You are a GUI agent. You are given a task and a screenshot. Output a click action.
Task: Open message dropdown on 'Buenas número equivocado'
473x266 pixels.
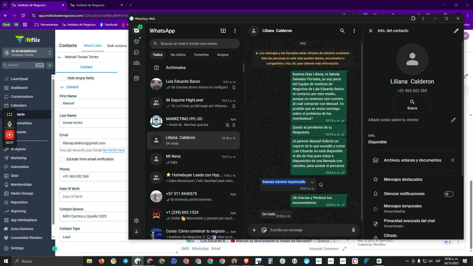[312, 182]
